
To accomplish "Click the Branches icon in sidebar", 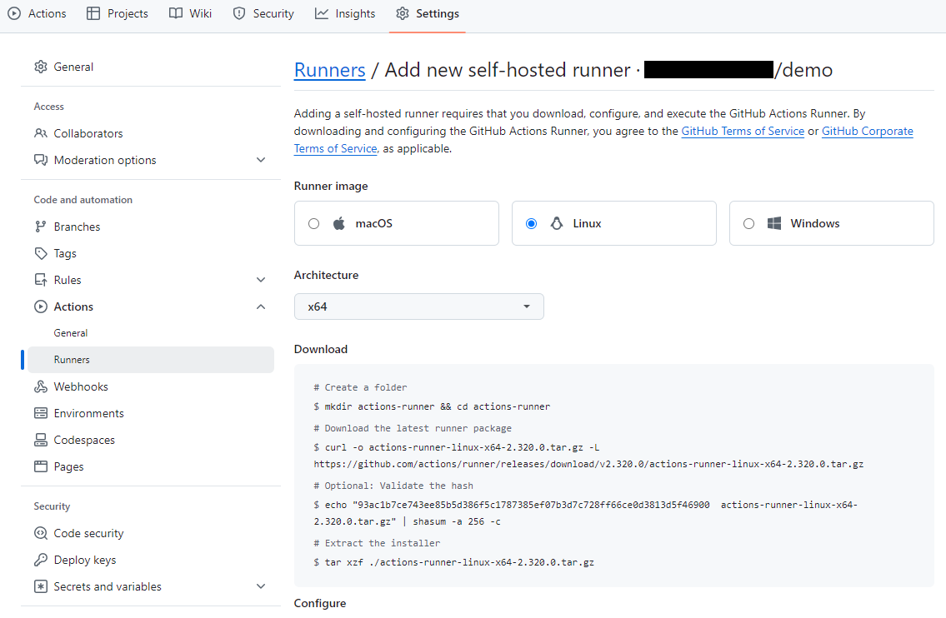I will tap(40, 227).
